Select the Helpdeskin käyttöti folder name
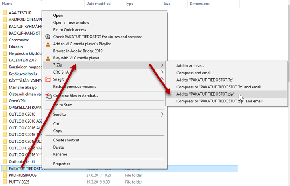The image size is (290, 186). (x=25, y=54)
